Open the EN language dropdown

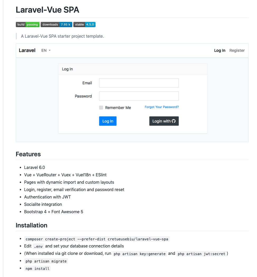(46, 50)
